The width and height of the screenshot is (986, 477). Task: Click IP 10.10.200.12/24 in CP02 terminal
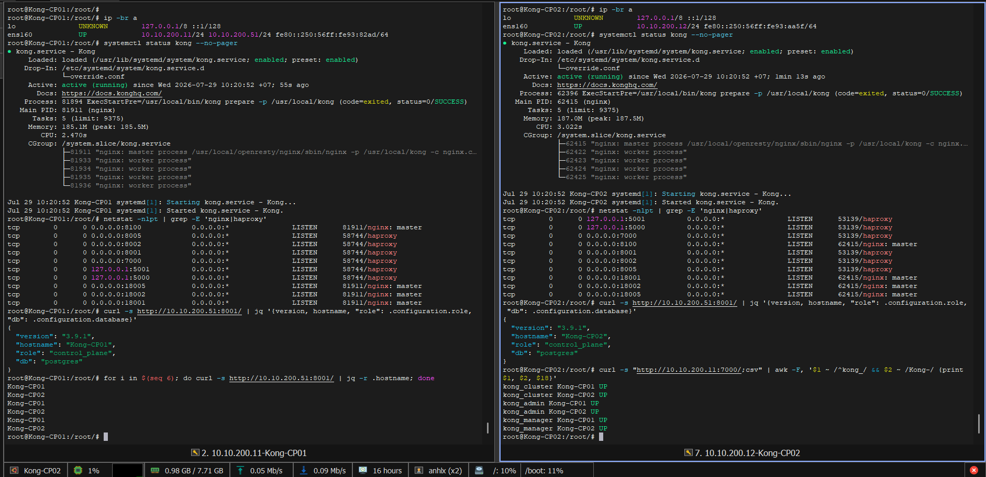coord(668,26)
